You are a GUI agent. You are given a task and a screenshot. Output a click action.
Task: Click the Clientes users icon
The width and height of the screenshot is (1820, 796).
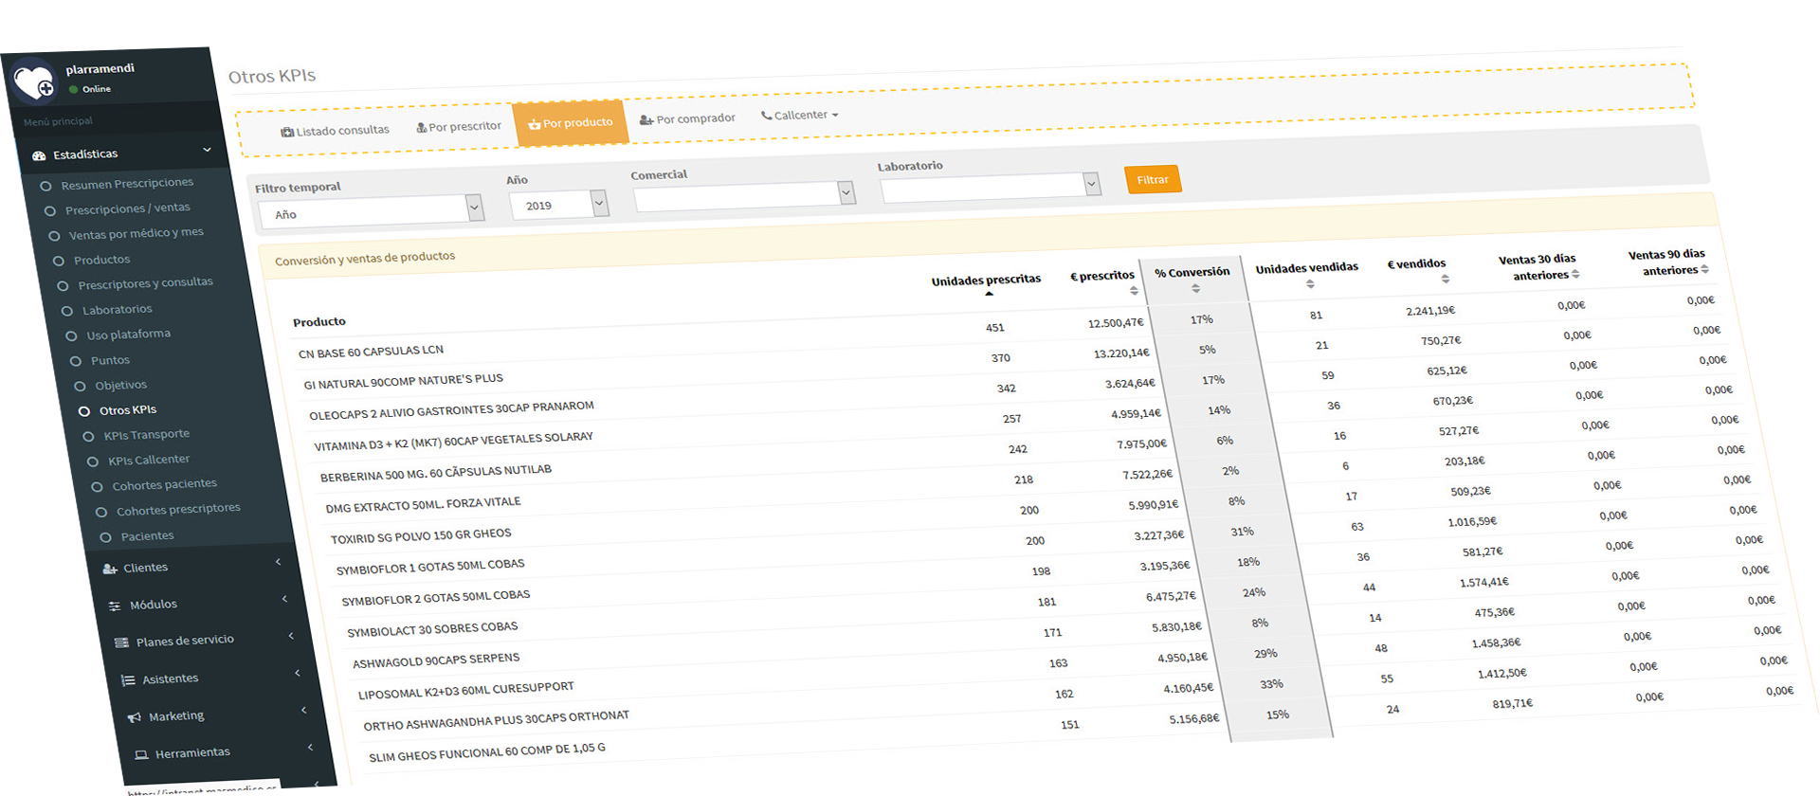click(110, 569)
